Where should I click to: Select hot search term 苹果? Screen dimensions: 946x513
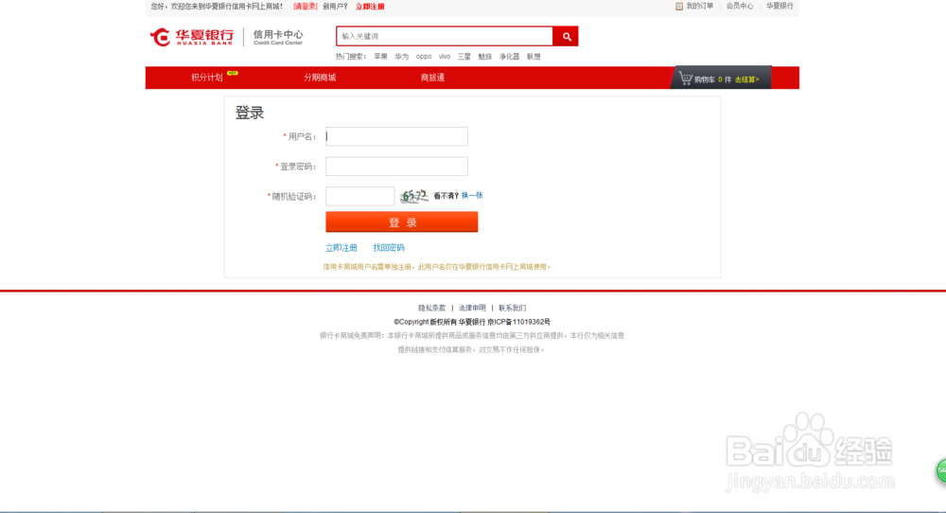(x=380, y=57)
